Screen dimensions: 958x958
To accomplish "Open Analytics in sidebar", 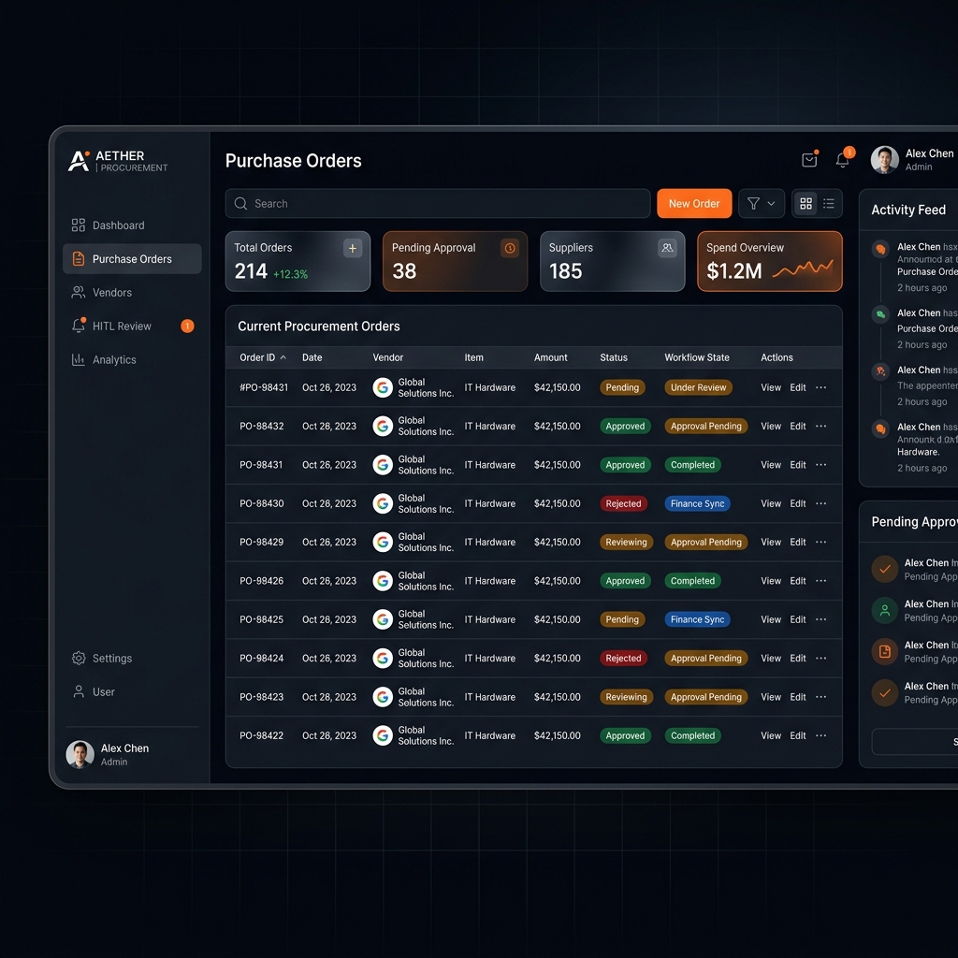I will point(132,360).
